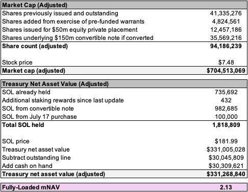Click the SOL from convertible note value
This screenshot has width=248, height=192.
[x=226, y=109]
